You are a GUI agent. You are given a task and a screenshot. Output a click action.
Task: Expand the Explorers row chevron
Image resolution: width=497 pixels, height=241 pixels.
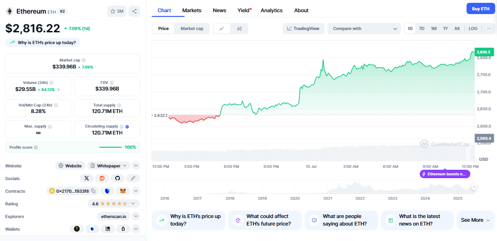coord(136,216)
